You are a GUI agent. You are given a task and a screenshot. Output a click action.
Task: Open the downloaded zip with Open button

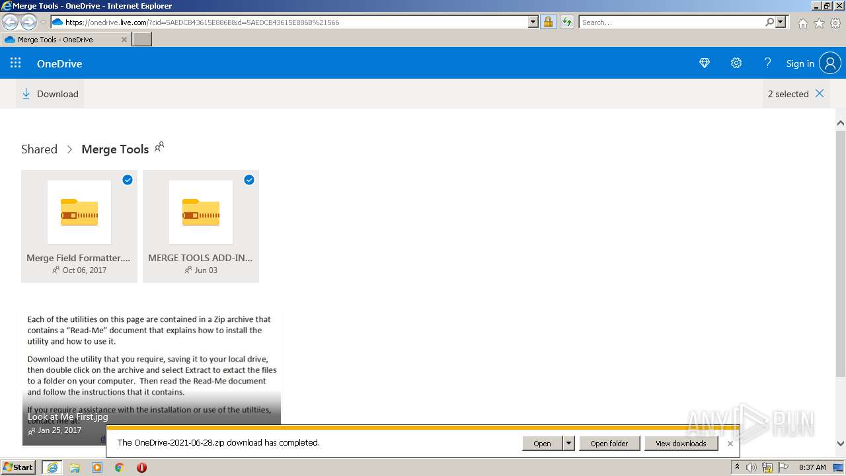(542, 444)
